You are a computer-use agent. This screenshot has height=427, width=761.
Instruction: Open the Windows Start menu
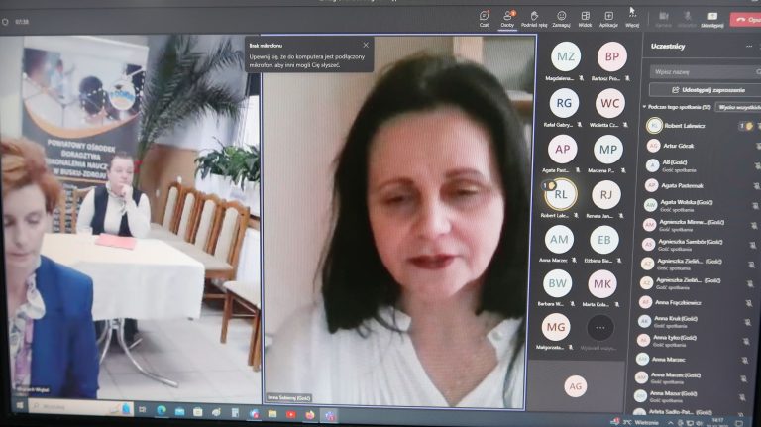20,405
